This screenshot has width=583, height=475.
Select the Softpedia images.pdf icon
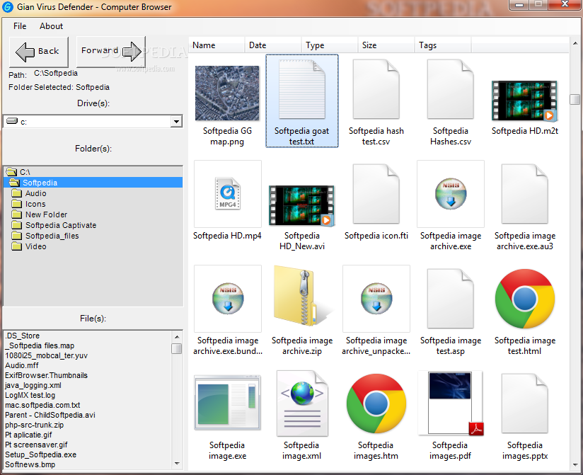(x=450, y=404)
